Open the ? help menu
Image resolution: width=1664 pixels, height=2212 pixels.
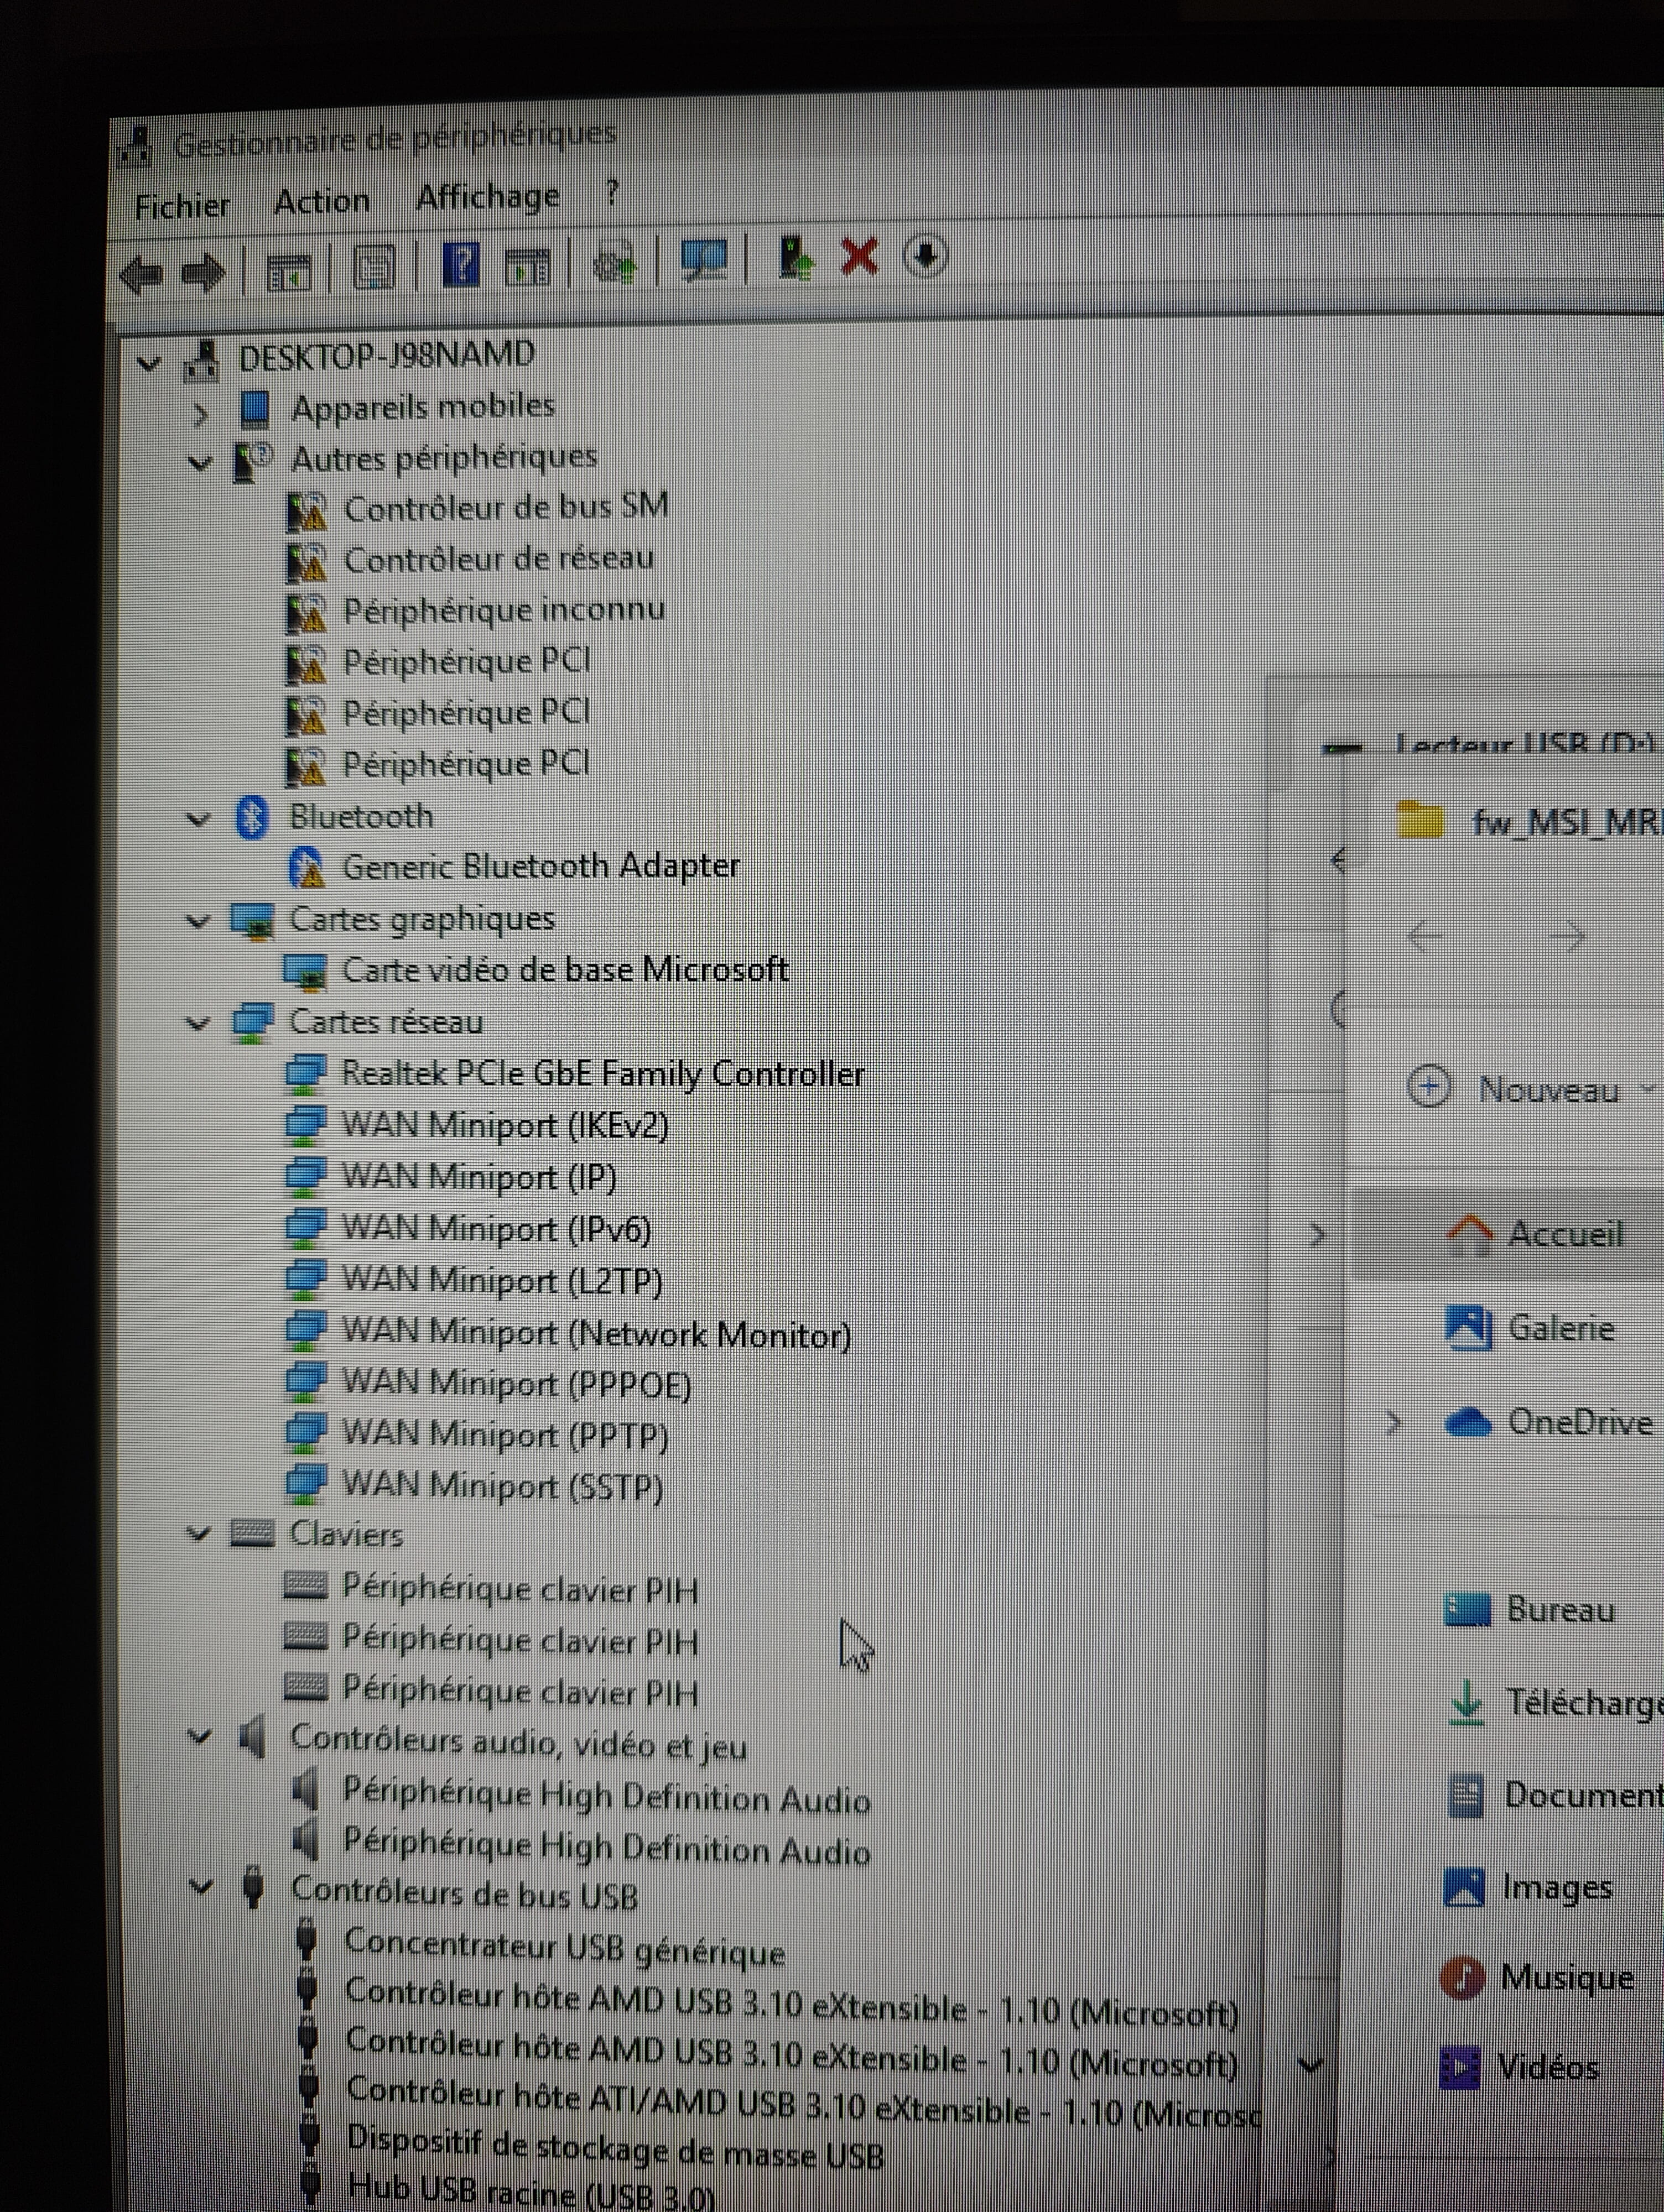(x=612, y=192)
